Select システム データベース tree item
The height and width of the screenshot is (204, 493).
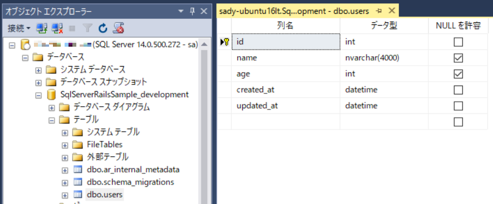[x=93, y=69]
